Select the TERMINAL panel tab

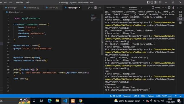[133, 8]
